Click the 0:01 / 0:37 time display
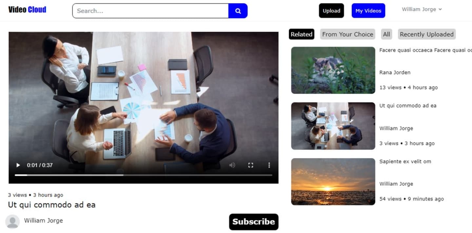 coord(40,165)
